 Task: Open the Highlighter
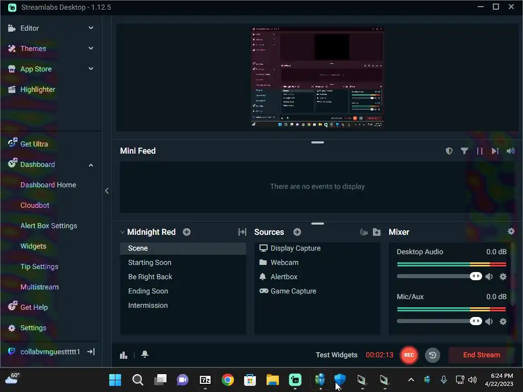tap(37, 89)
